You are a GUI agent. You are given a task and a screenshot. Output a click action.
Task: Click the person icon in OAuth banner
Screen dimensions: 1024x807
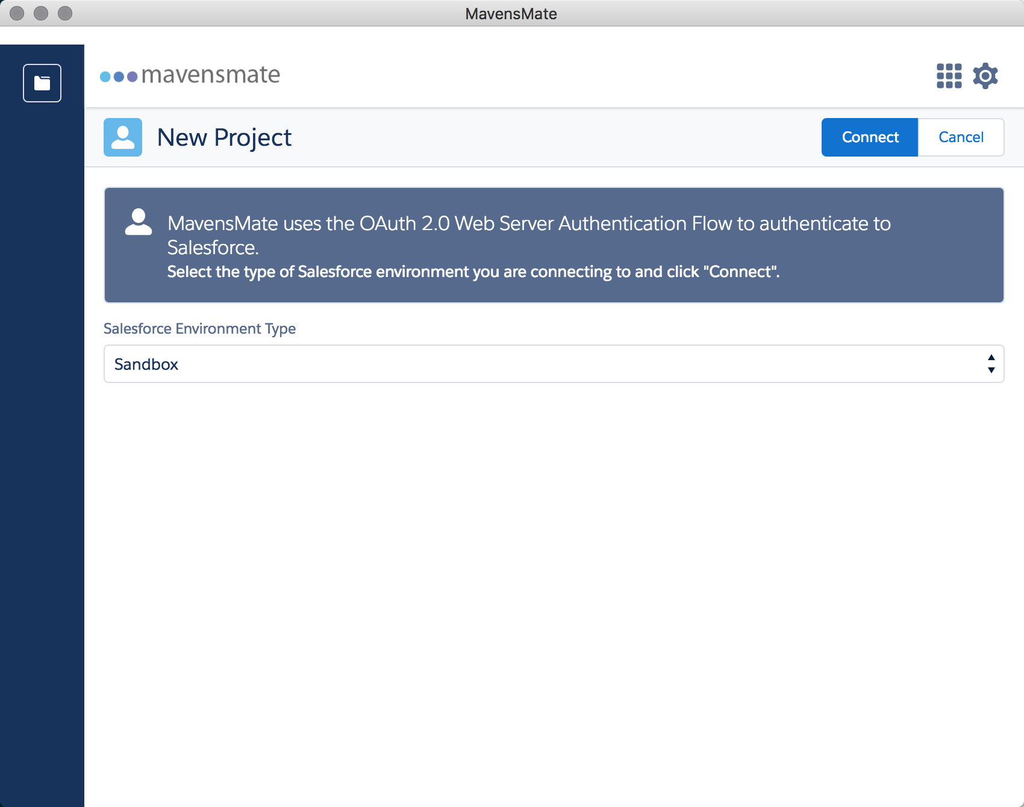tap(139, 222)
